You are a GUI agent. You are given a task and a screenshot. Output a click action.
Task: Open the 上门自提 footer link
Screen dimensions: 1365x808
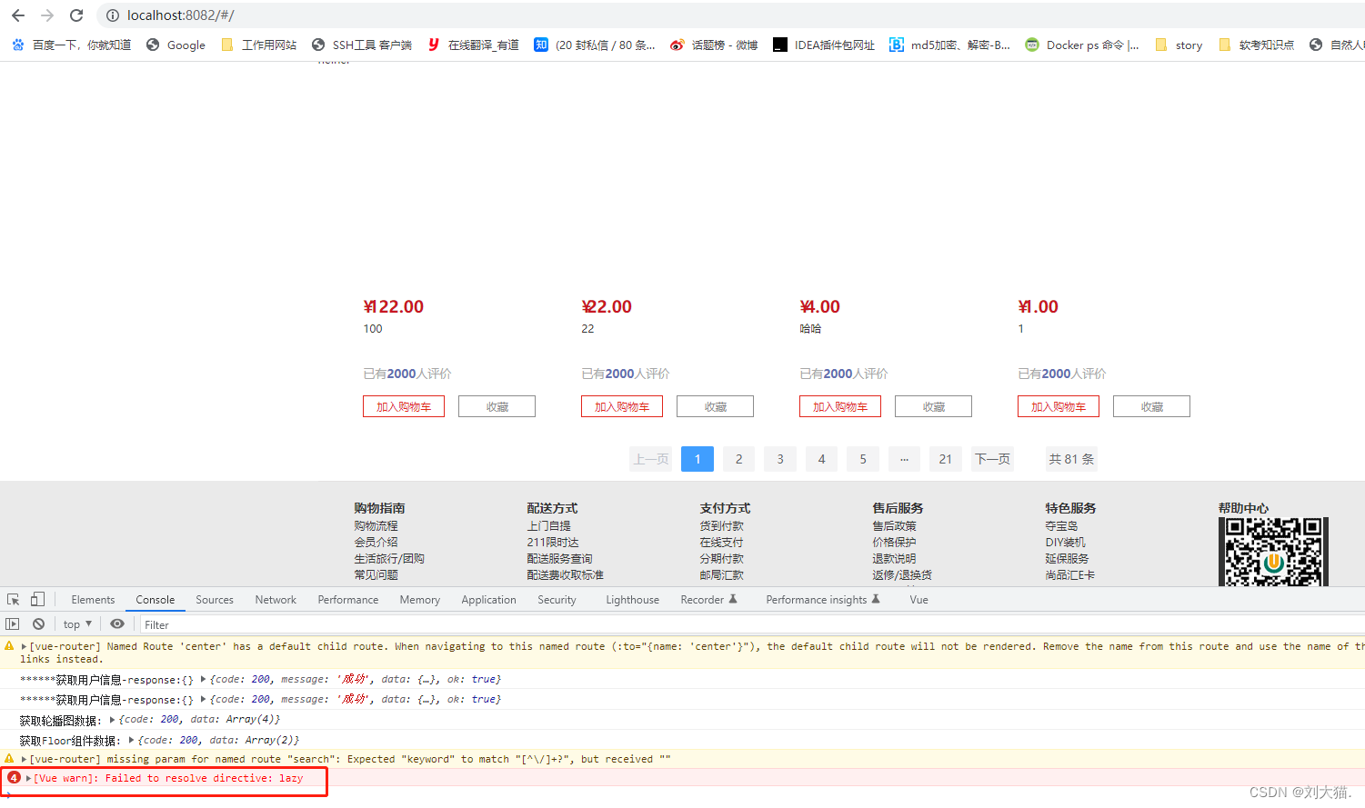pos(548,526)
